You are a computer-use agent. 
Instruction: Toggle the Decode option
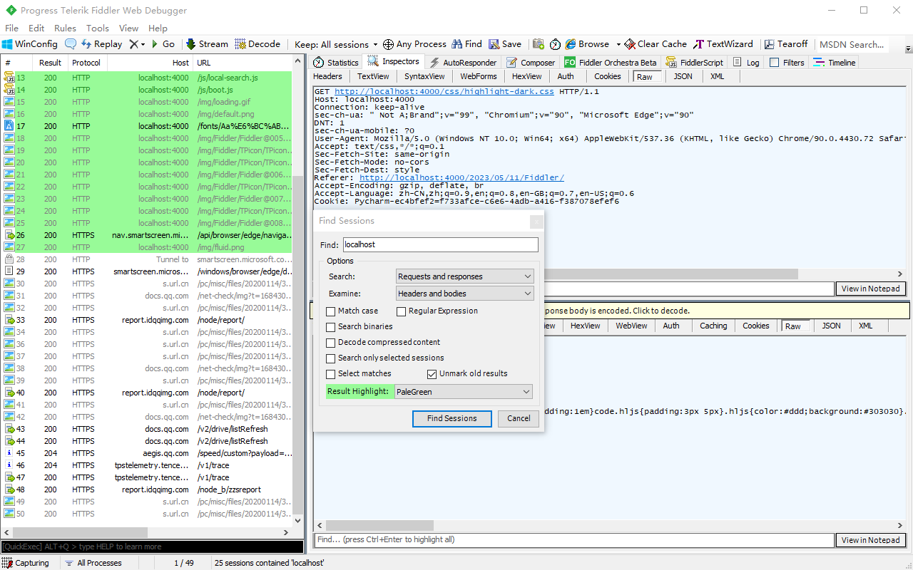point(257,44)
